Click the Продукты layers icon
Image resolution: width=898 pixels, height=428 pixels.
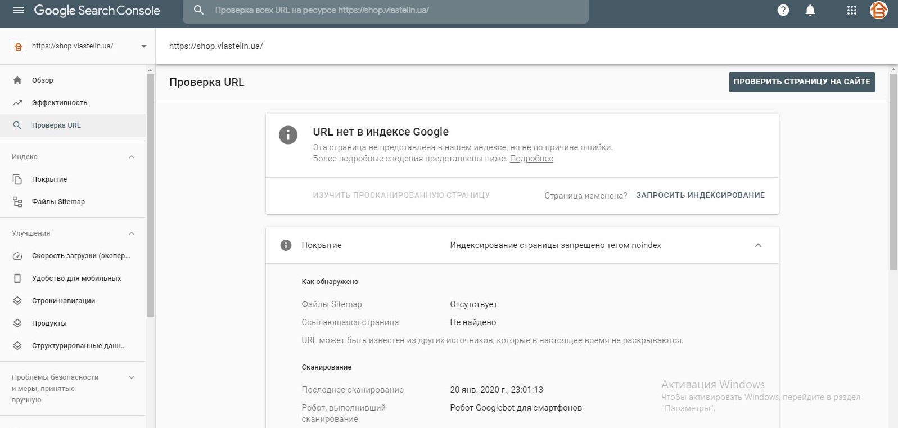pos(17,323)
